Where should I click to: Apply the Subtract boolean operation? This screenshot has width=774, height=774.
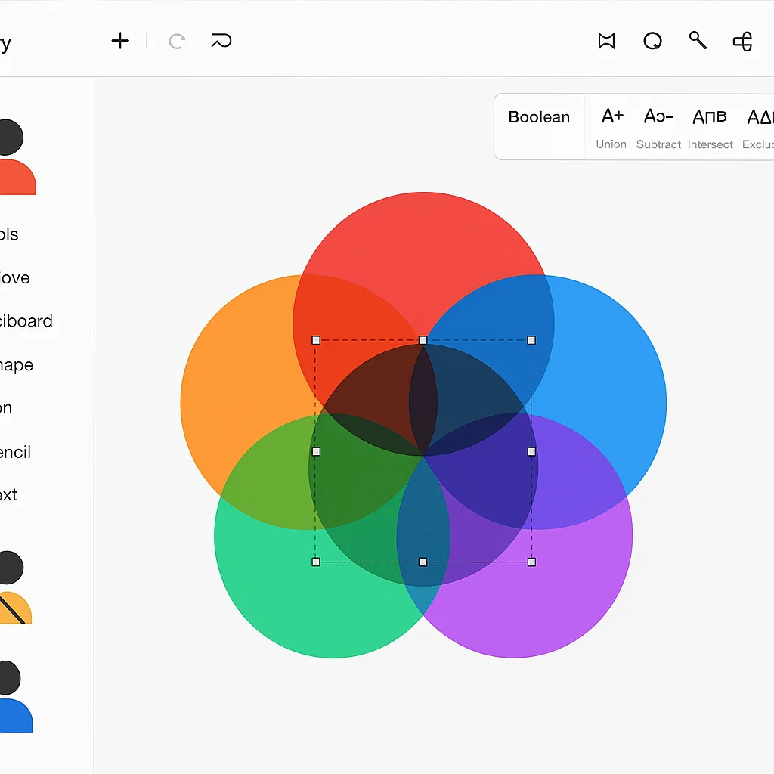coord(658,128)
